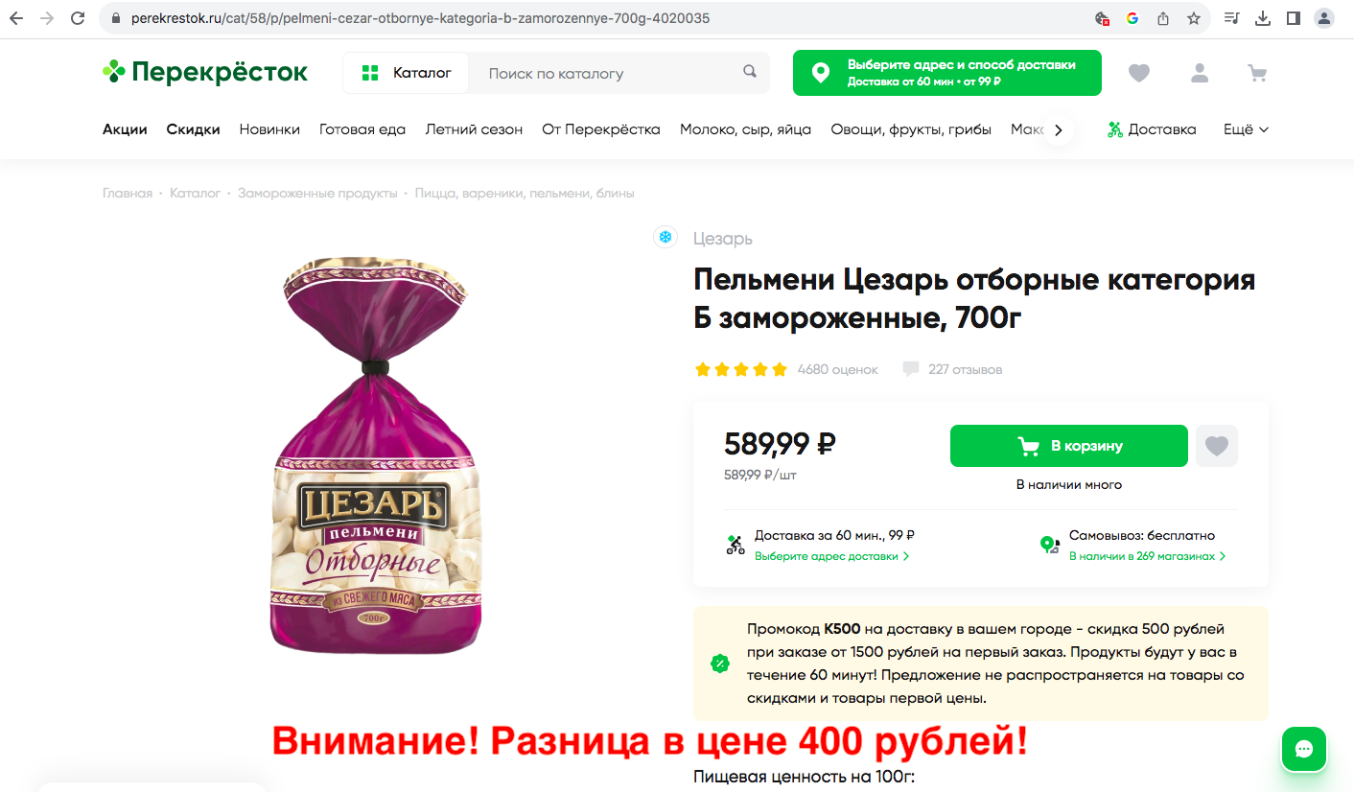Screen dimensions: 1354x792
Task: Open В наличии в 269 магазинах link
Action: pyautogui.click(x=1147, y=556)
